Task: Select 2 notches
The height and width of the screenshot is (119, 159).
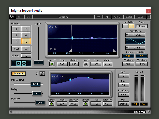Action: (x=26, y=29)
